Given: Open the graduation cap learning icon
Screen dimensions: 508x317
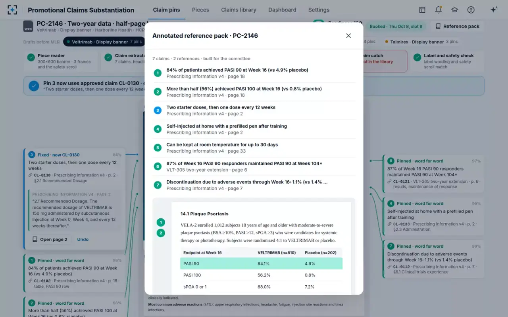Looking at the screenshot, I should pyautogui.click(x=454, y=10).
